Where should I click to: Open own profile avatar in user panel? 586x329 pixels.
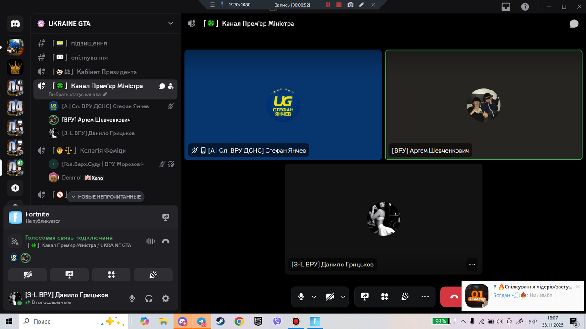pos(15,298)
